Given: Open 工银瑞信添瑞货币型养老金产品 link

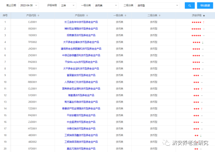Looking at the screenshot, I should (x=81, y=142).
